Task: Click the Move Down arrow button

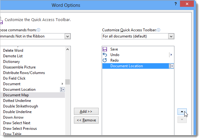Action: click(x=182, y=120)
